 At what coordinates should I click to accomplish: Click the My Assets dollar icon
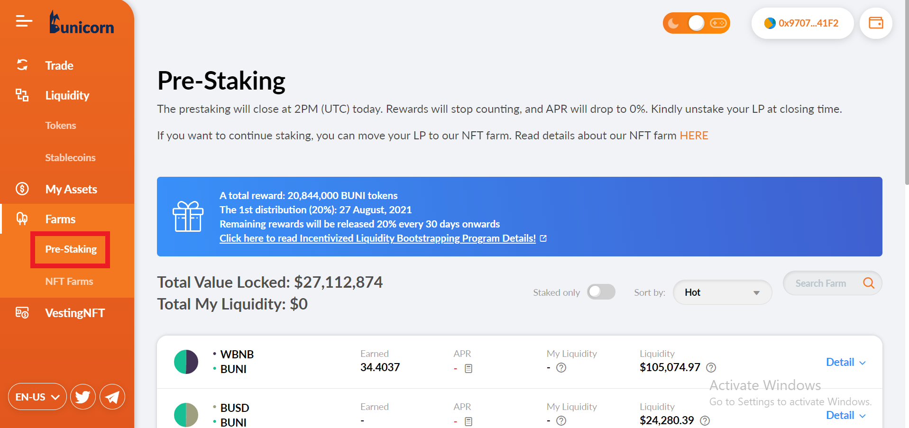pyautogui.click(x=22, y=189)
